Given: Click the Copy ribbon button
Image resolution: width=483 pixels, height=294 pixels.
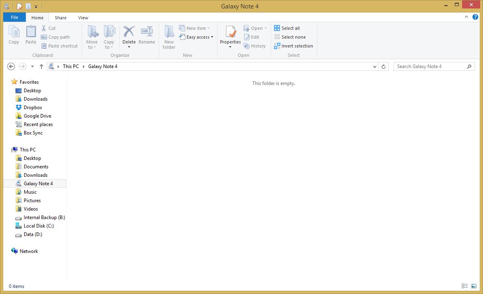Looking at the screenshot, I should click(x=14, y=35).
